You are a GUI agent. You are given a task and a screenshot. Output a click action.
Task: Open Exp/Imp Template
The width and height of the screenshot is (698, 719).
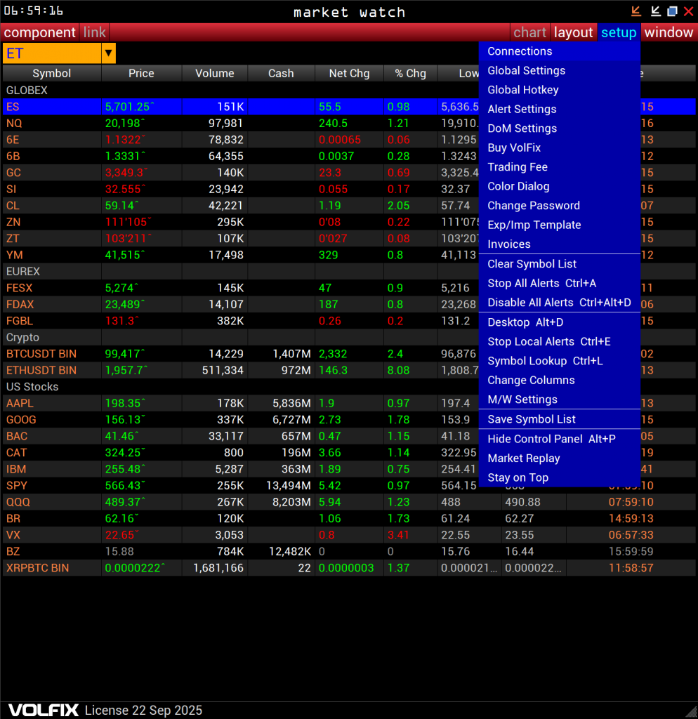click(560, 225)
